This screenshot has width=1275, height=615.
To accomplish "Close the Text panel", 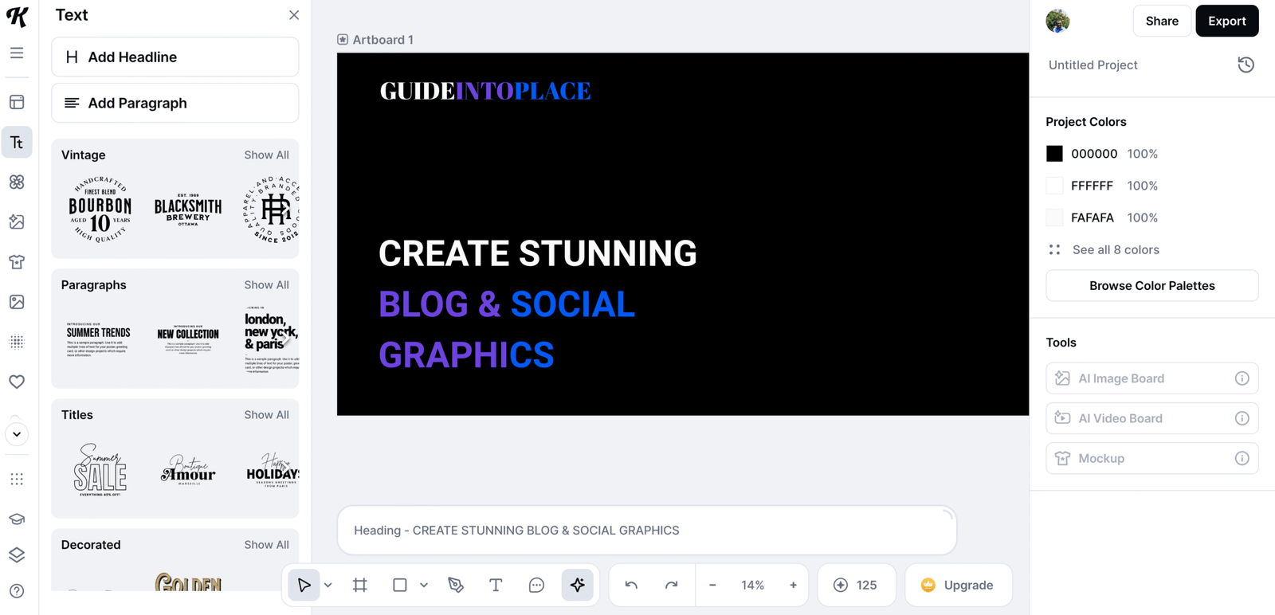I will coord(294,15).
